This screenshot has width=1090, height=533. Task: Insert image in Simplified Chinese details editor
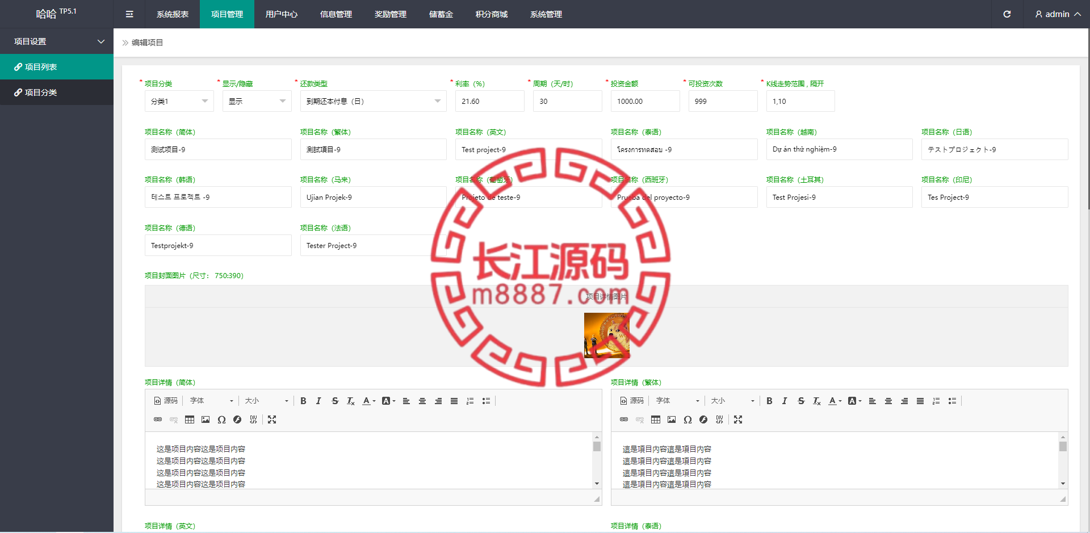pyautogui.click(x=206, y=419)
